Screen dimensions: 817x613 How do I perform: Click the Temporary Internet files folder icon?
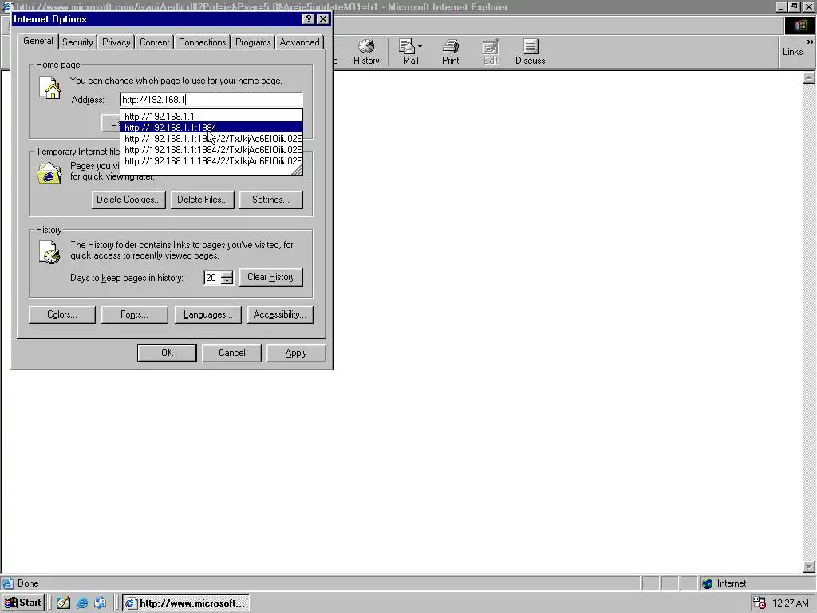[49, 173]
